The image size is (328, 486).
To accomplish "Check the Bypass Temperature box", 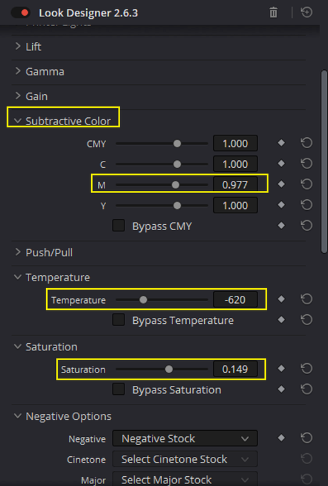I will (118, 320).
